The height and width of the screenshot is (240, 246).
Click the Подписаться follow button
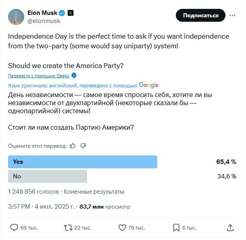click(x=200, y=15)
